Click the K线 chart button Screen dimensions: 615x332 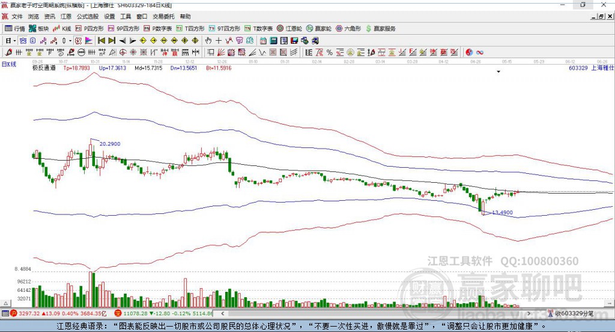pos(62,29)
